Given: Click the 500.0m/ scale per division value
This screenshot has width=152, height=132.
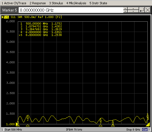Looking at the screenshot, I should tap(30, 17).
